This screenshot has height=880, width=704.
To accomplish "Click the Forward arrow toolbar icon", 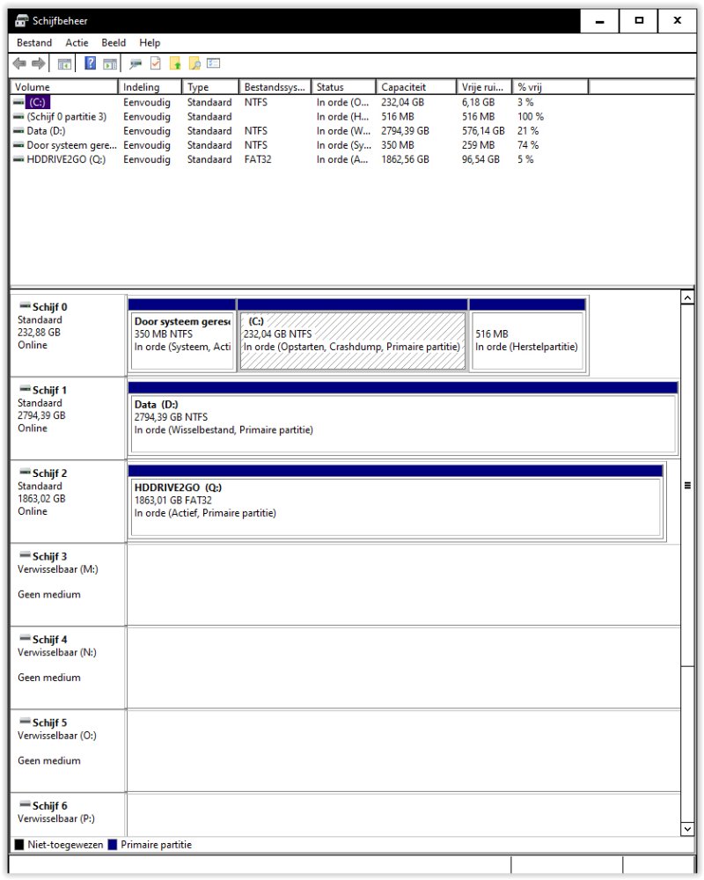I will (x=38, y=63).
